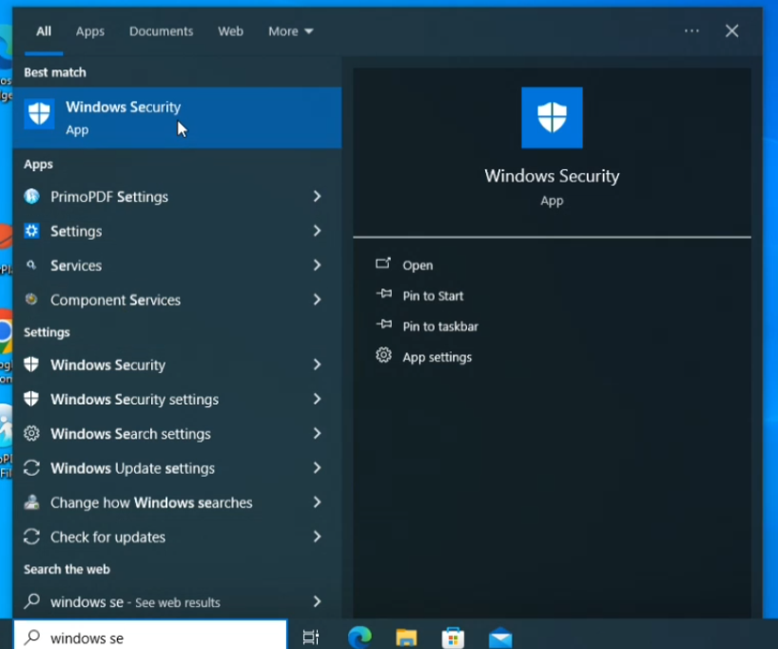The height and width of the screenshot is (649, 778).
Task: Open File Explorer from taskbar
Action: point(406,637)
